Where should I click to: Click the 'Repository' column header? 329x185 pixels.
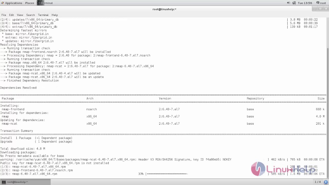255,98
